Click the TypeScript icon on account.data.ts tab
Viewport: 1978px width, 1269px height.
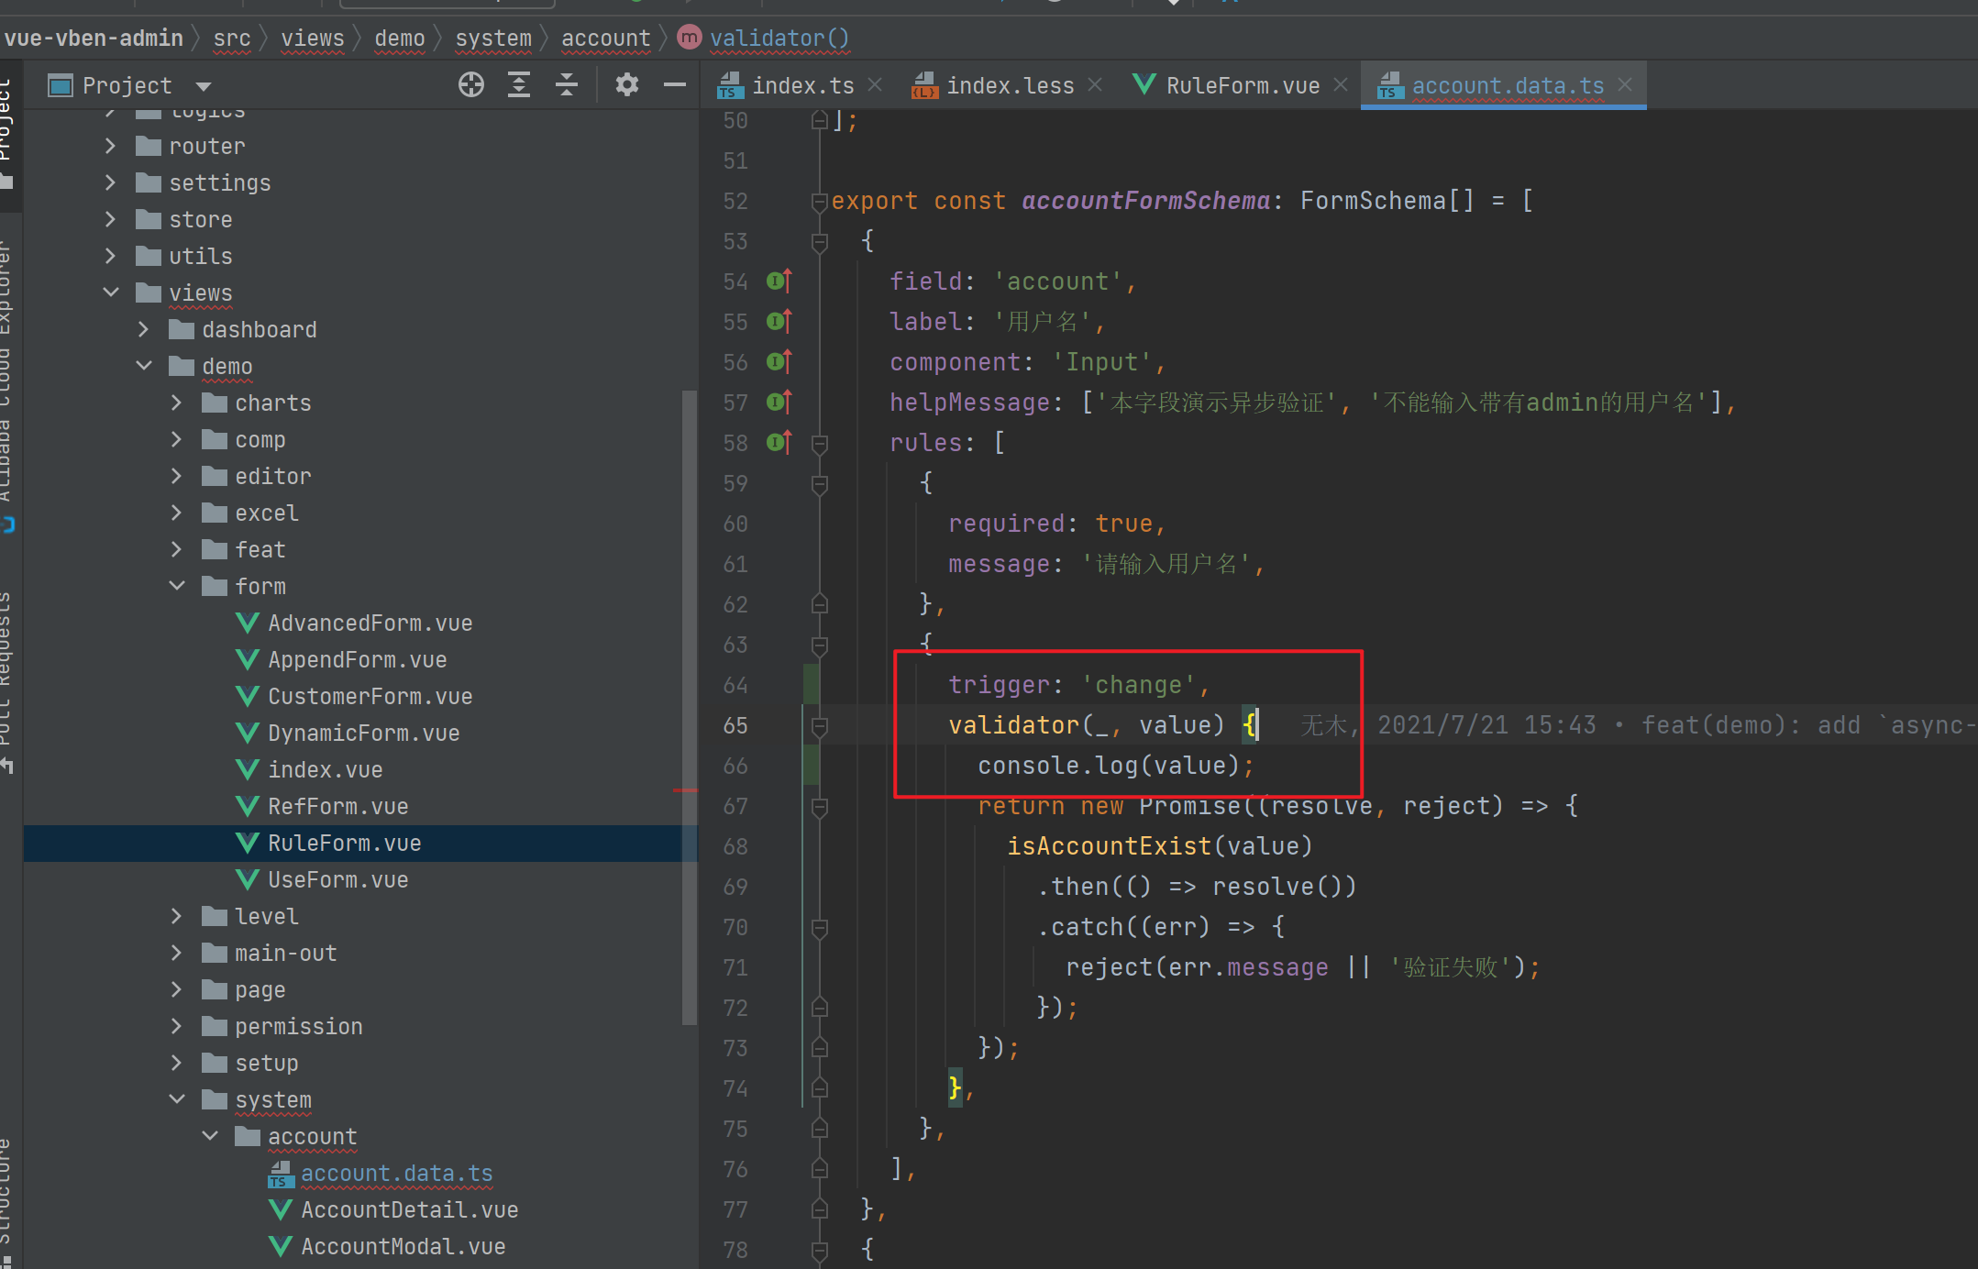tap(1389, 84)
